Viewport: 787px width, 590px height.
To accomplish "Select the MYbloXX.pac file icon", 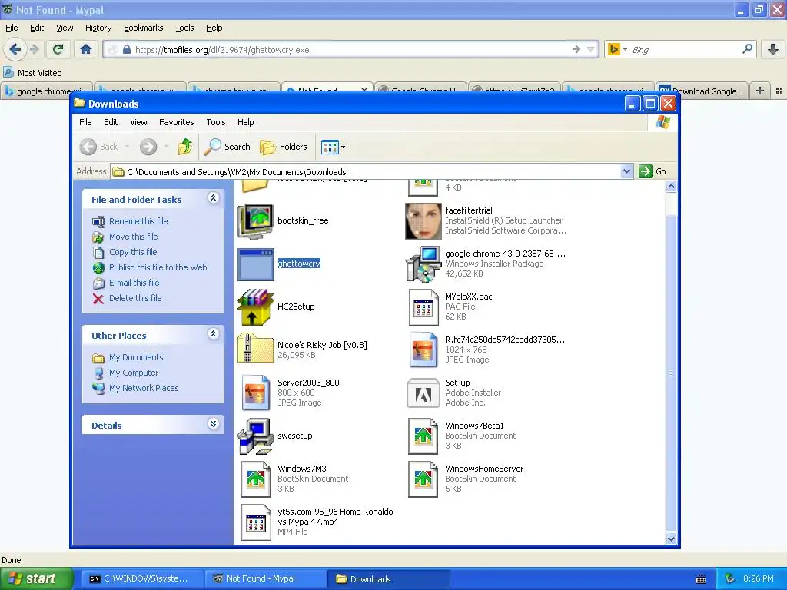I will tap(423, 307).
